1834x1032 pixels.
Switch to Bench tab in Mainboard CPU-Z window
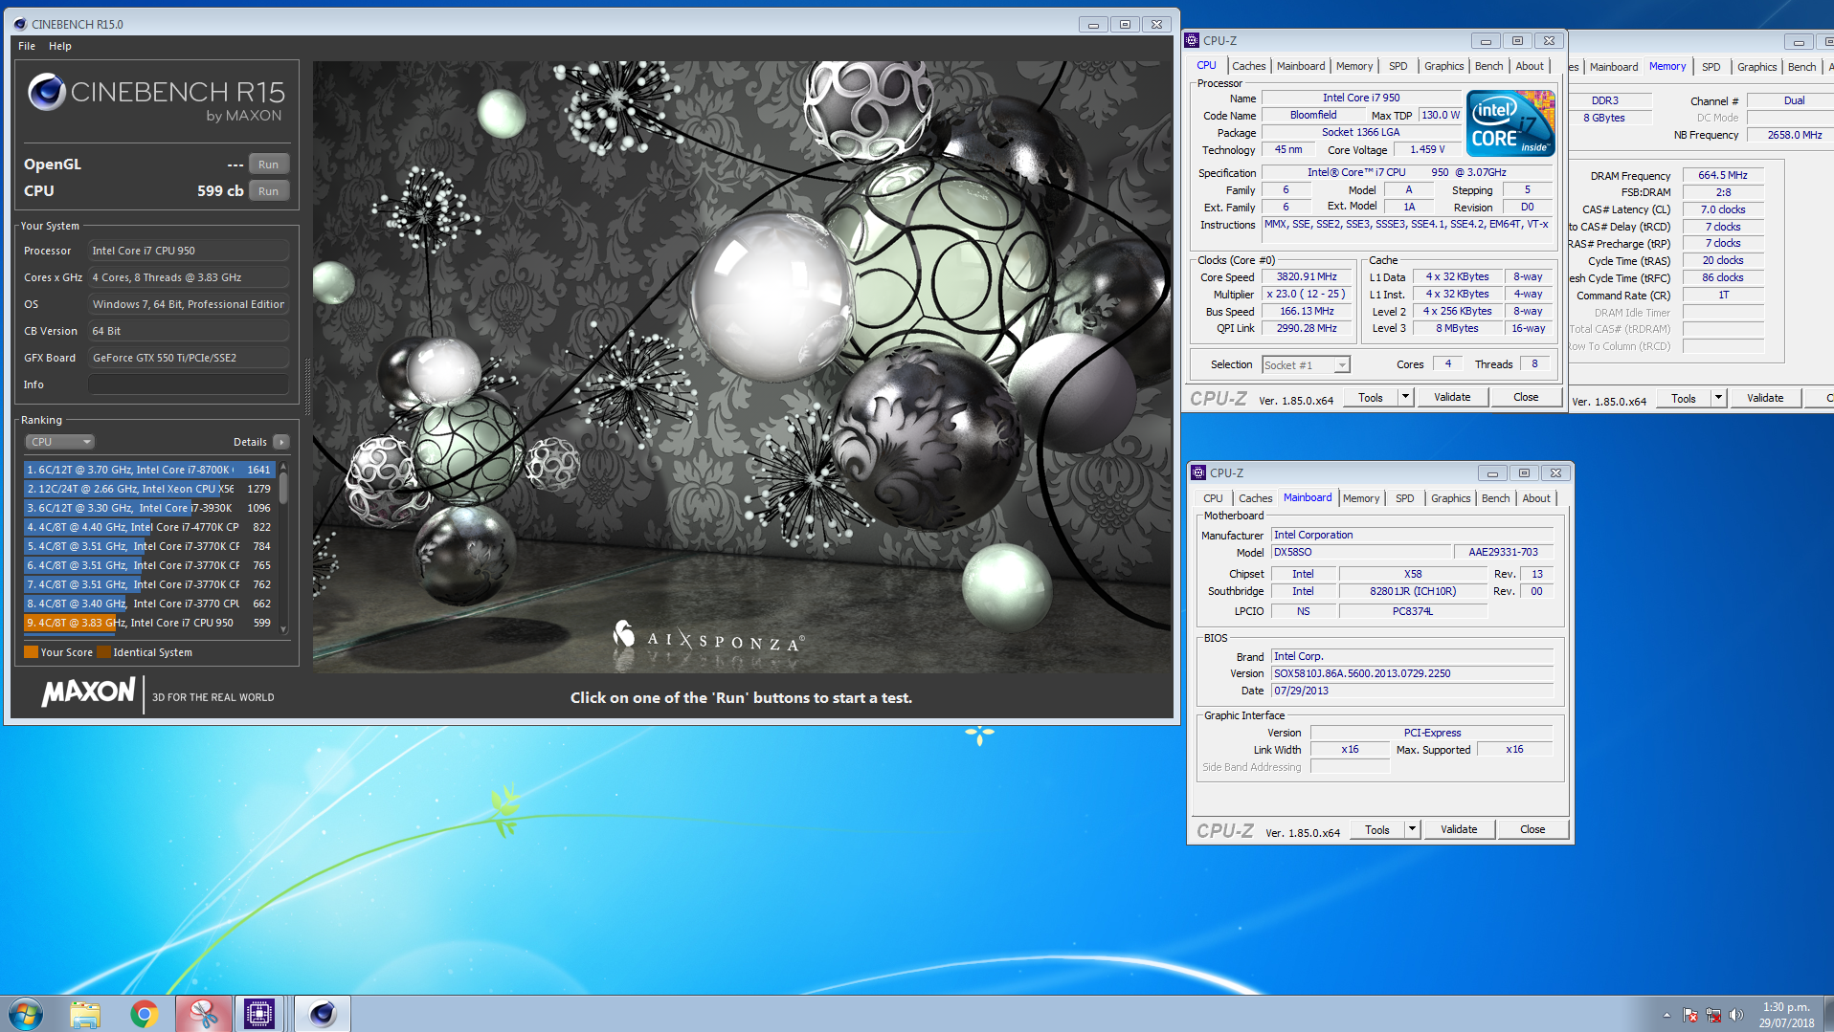pyautogui.click(x=1495, y=498)
